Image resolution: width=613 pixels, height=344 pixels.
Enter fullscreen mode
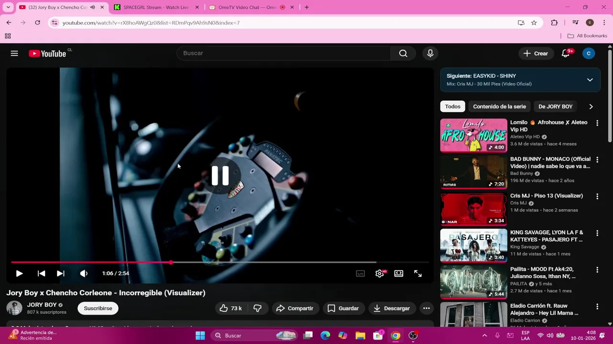pos(418,273)
